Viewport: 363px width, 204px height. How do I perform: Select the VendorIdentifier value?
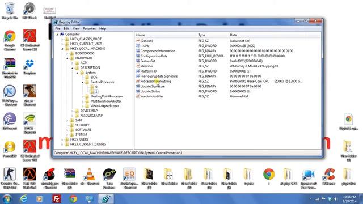(151, 96)
